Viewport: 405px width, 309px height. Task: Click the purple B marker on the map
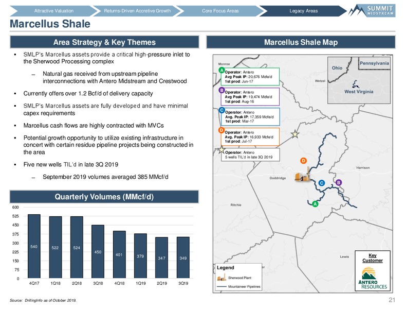[339, 182]
